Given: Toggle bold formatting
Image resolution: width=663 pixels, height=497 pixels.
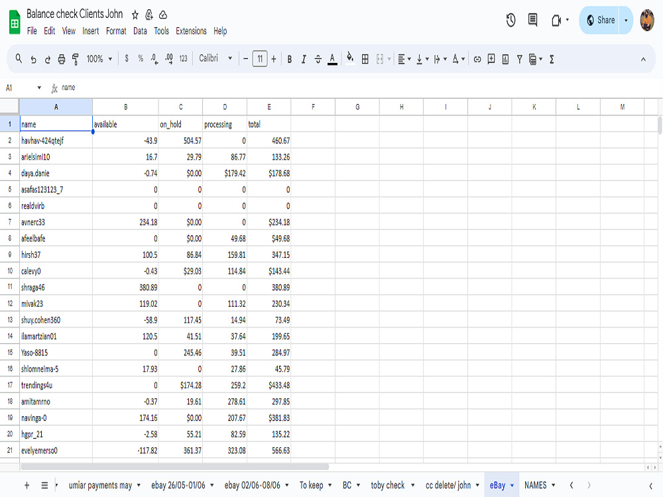Looking at the screenshot, I should coord(290,59).
